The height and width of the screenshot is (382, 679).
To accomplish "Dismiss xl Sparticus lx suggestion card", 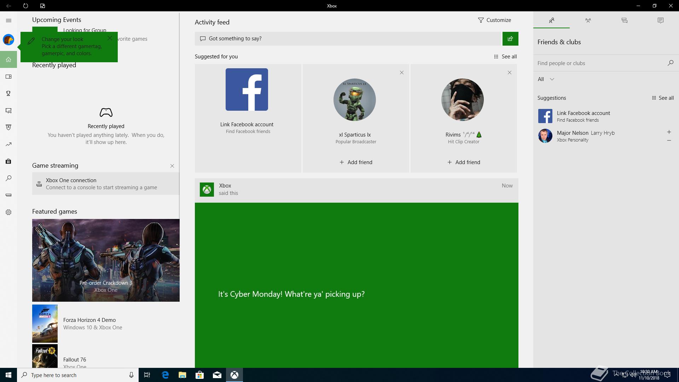I will coord(402,73).
